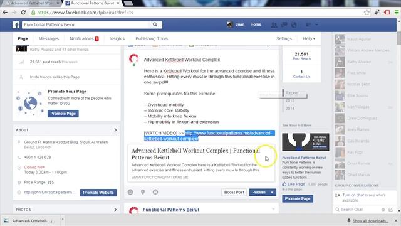Open the Notifications tab
The image size is (401, 226).
coord(84,39)
